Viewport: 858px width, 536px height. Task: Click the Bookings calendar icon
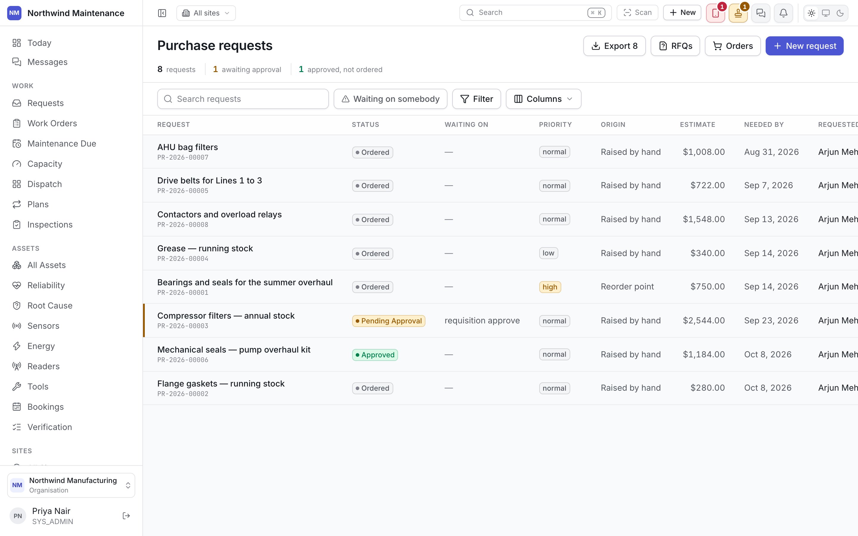click(x=17, y=406)
